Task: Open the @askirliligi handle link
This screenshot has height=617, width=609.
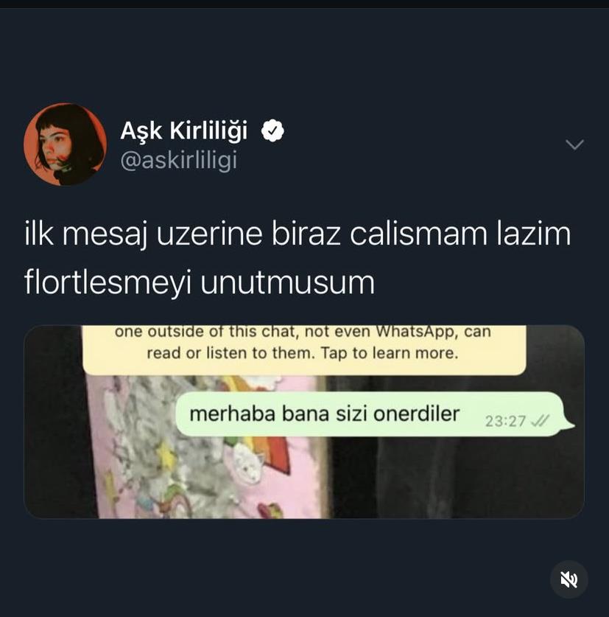Action: [x=179, y=161]
